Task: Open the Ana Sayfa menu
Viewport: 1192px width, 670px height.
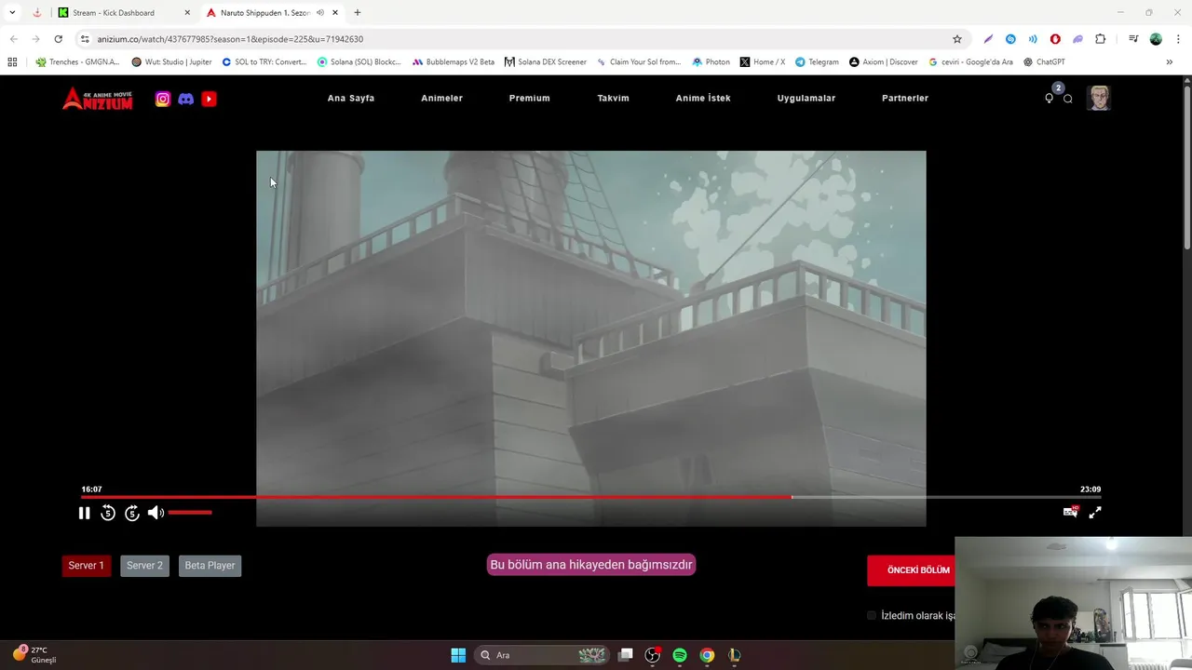Action: [x=351, y=99]
